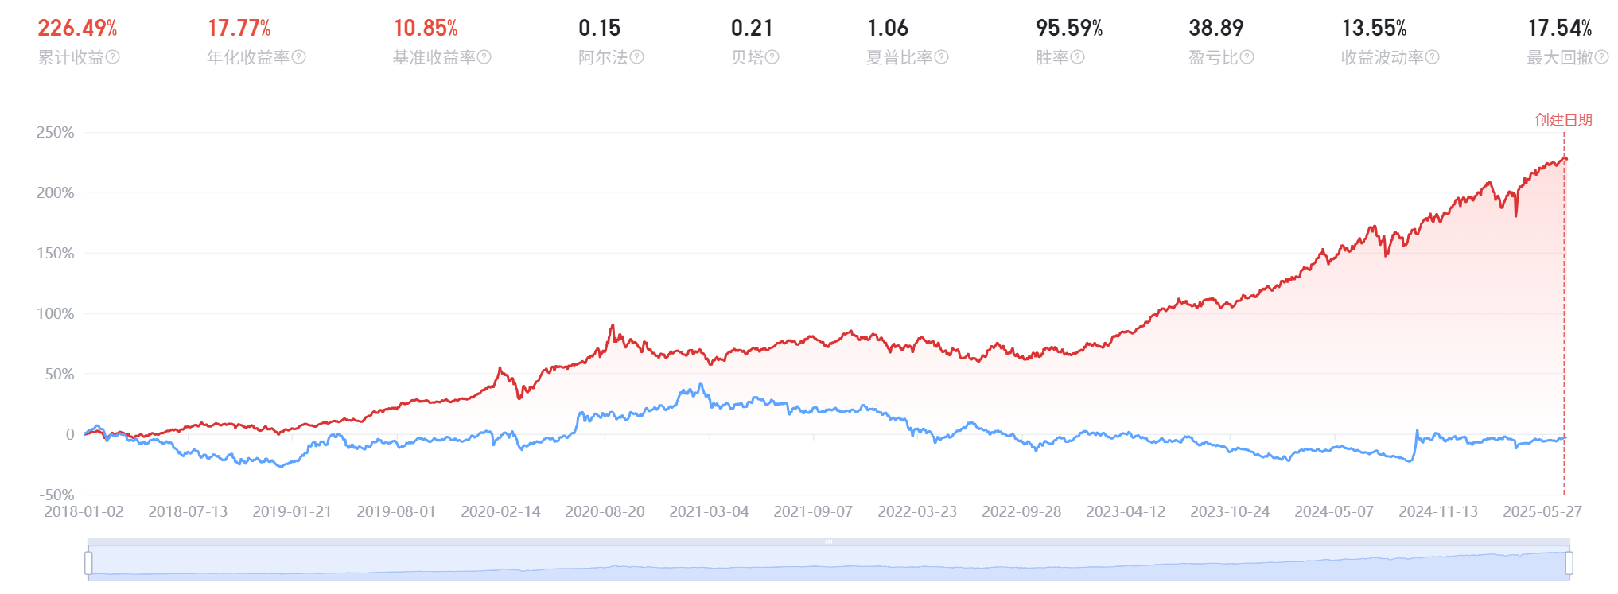Click help icon next to 收益波动率
Image resolution: width=1618 pixels, height=594 pixels.
point(1433,57)
